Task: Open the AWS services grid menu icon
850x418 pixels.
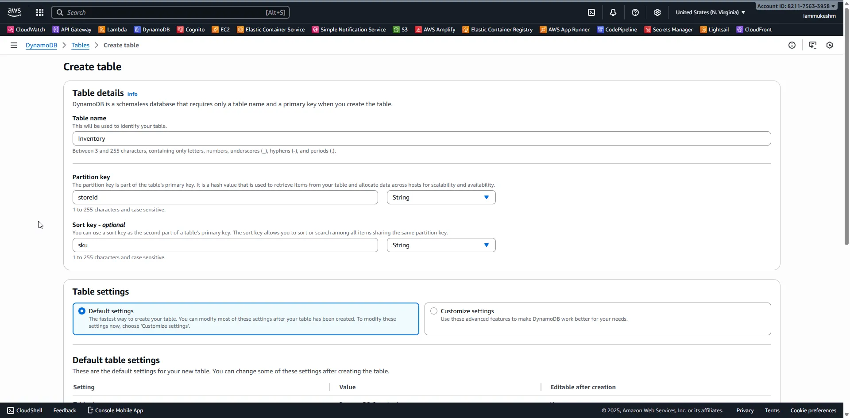Action: 40,12
